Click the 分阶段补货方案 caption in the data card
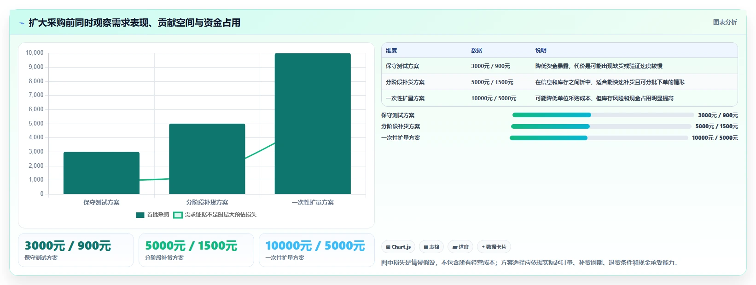This screenshot has height=285, width=756. tap(164, 258)
